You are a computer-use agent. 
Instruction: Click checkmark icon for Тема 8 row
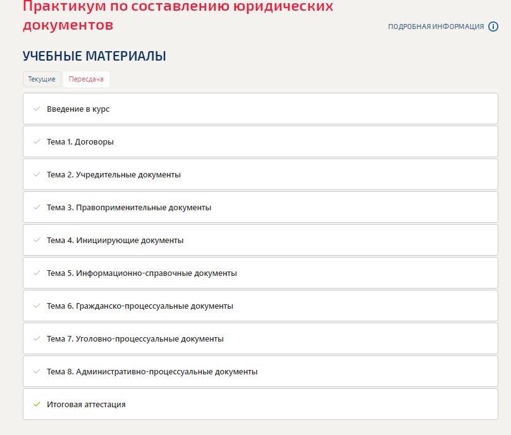(x=37, y=372)
